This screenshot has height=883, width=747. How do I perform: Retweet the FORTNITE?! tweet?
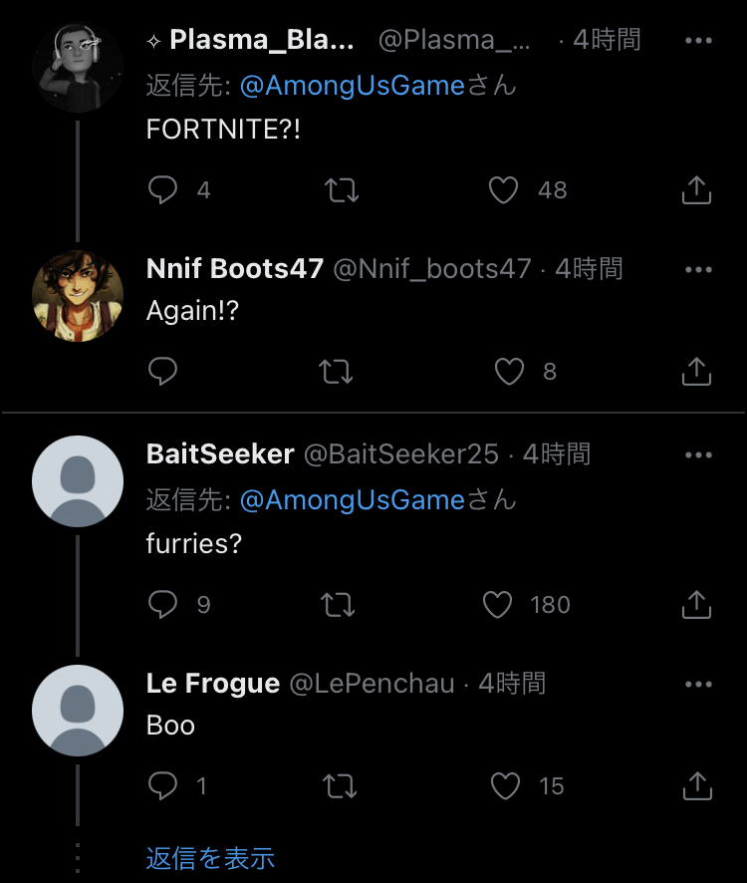click(342, 190)
